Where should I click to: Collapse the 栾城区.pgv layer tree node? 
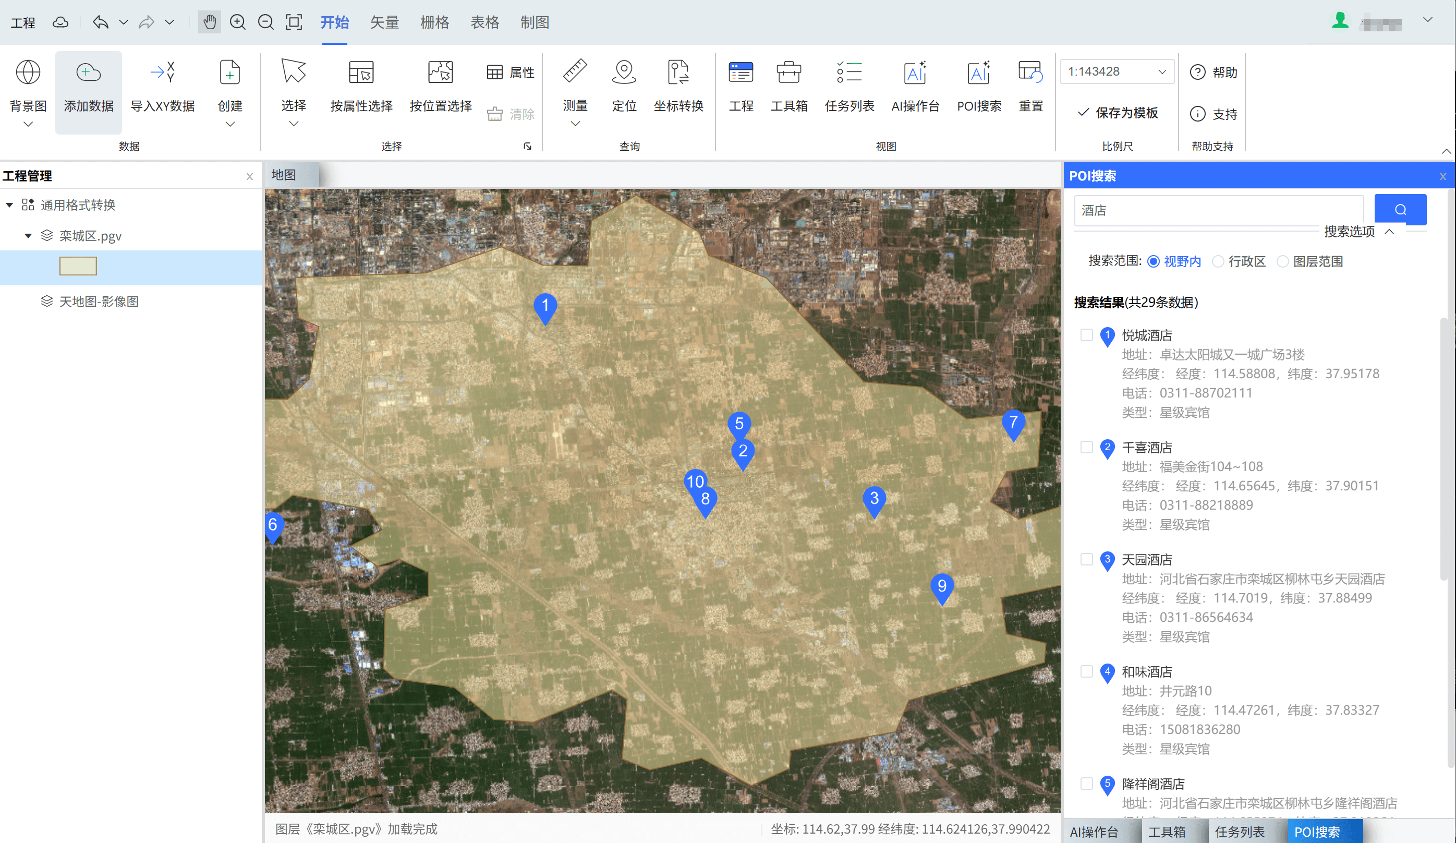click(28, 236)
